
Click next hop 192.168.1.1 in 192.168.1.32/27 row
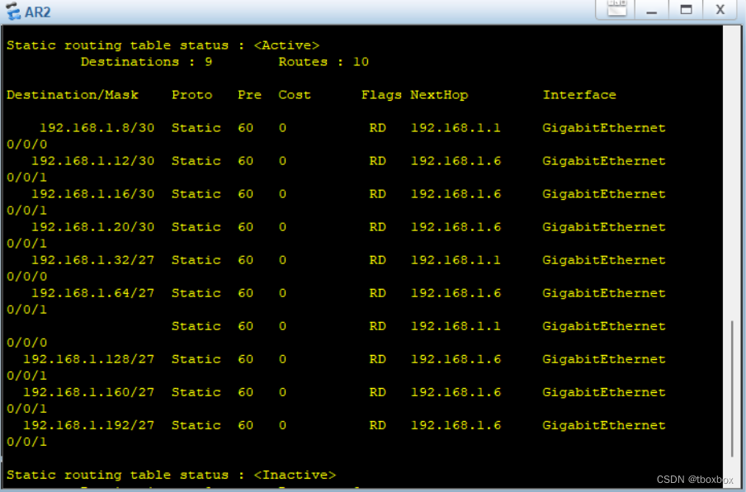pos(456,260)
